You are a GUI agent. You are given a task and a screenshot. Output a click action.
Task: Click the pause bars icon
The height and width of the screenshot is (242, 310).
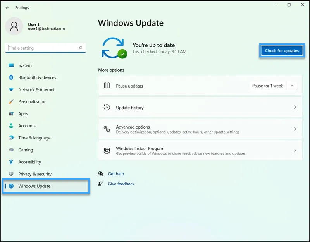pyautogui.click(x=107, y=86)
